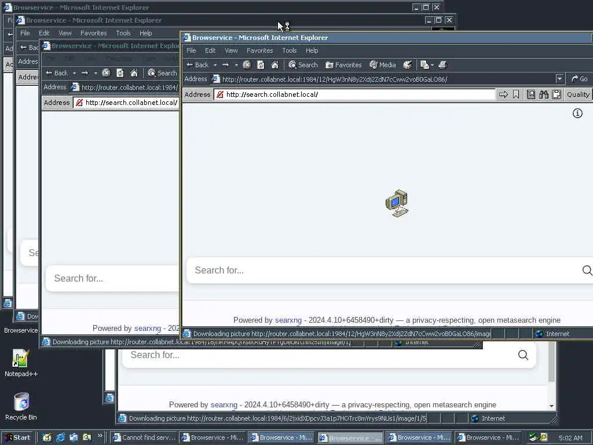The width and height of the screenshot is (593, 445).
Task: Click the scrollbar down arrow in the bottom window
Action: click(551, 406)
